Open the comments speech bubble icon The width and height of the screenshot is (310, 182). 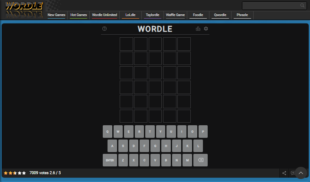(293, 173)
